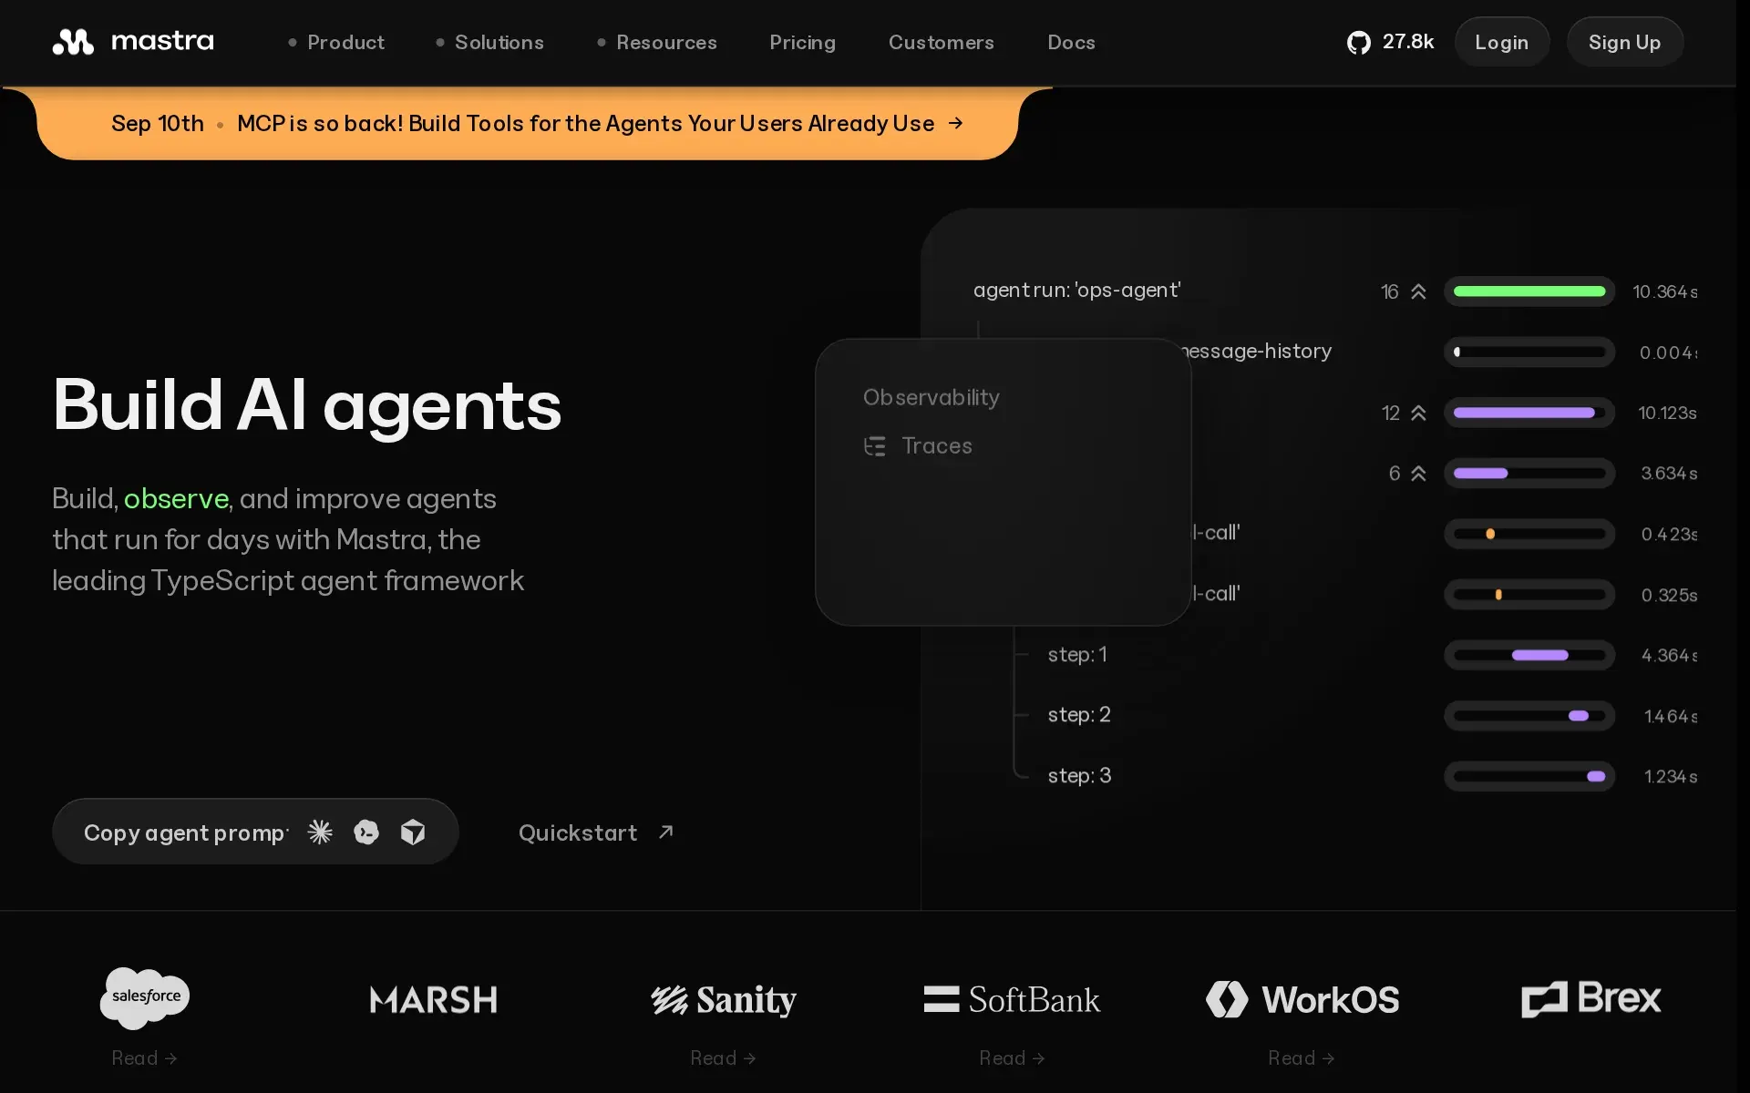Click the Copy agent prompt button
This screenshot has width=1750, height=1093.
pos(255,832)
